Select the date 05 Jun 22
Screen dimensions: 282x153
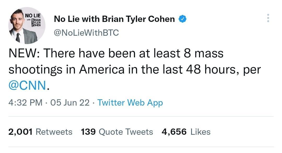[x=68, y=103]
